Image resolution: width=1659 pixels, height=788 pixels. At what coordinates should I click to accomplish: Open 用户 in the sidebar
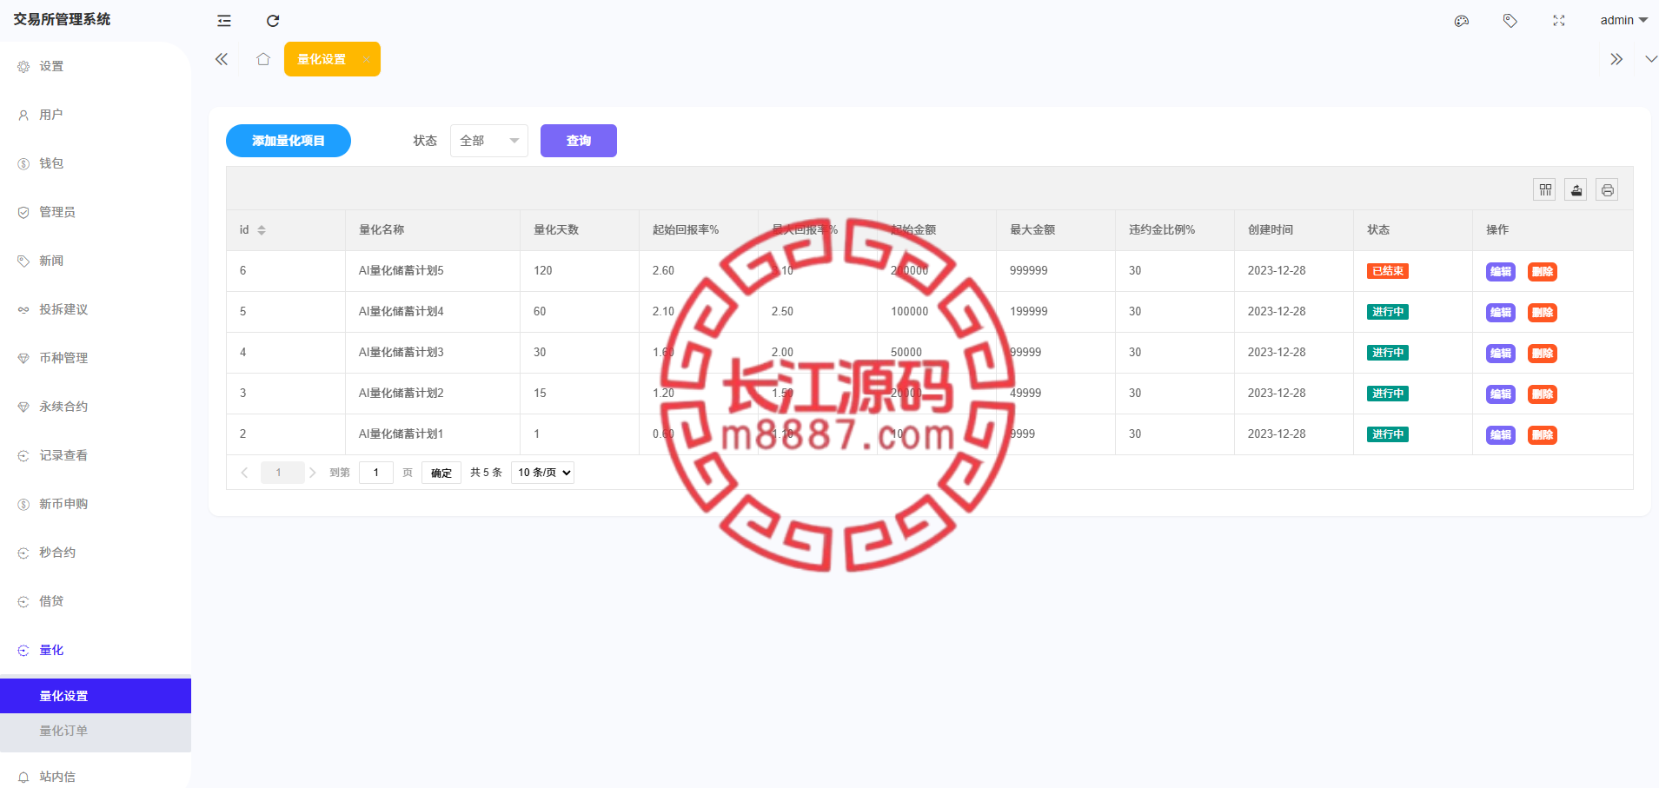tap(96, 115)
